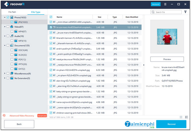Click the Advanced Video Recovery icon

(x=4, y=115)
